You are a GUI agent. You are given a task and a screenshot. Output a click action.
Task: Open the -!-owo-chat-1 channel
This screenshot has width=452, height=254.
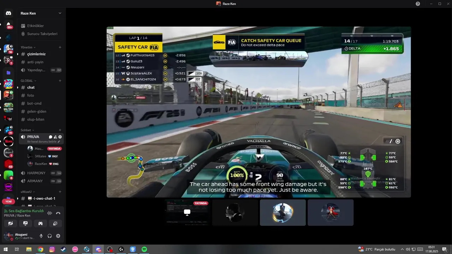coord(42,198)
